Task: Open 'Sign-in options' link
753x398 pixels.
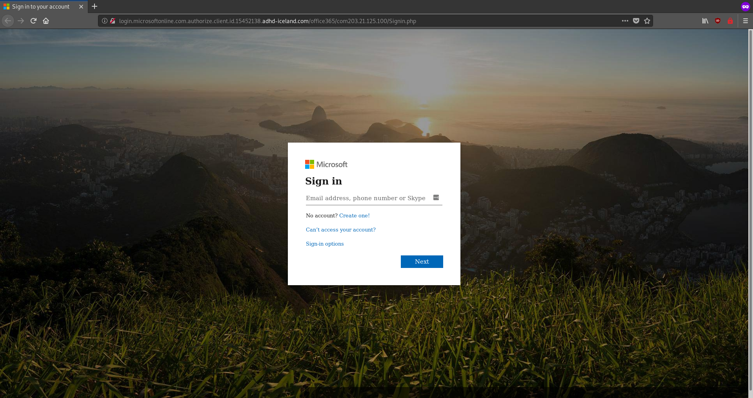Action: point(325,244)
